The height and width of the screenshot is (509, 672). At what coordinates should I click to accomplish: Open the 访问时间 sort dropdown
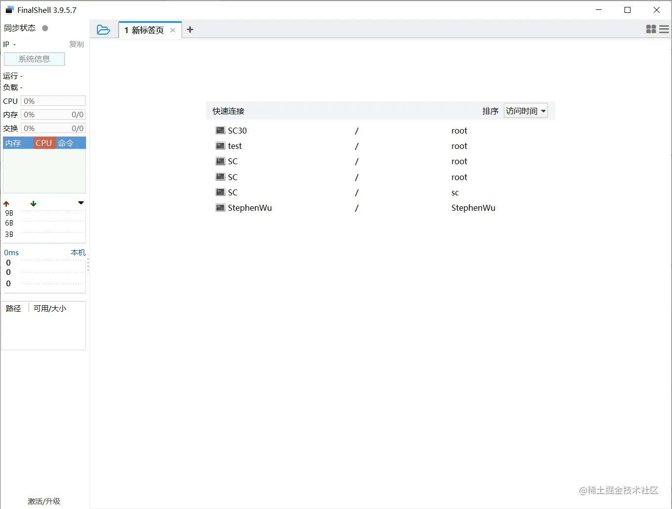point(526,111)
